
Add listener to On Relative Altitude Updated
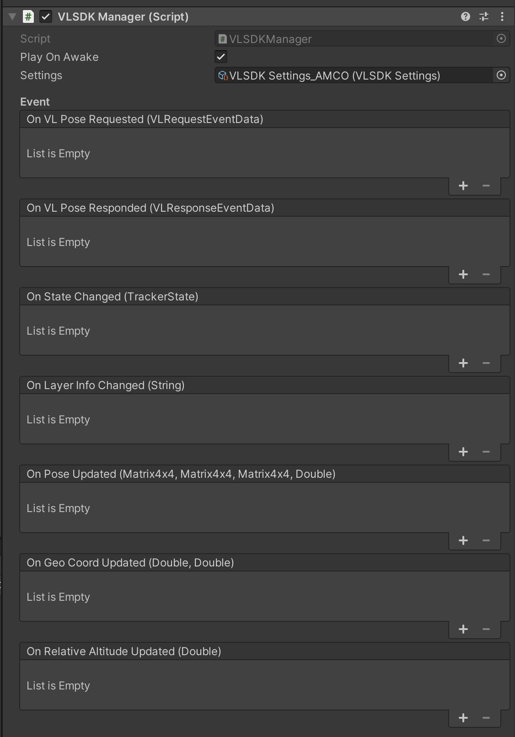(463, 718)
